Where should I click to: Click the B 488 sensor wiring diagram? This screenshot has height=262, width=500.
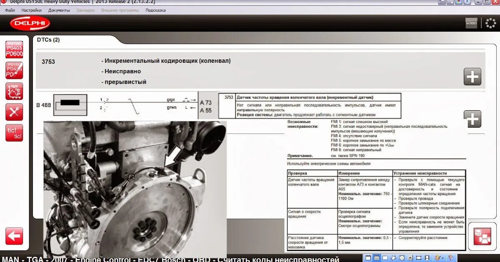tap(117, 105)
